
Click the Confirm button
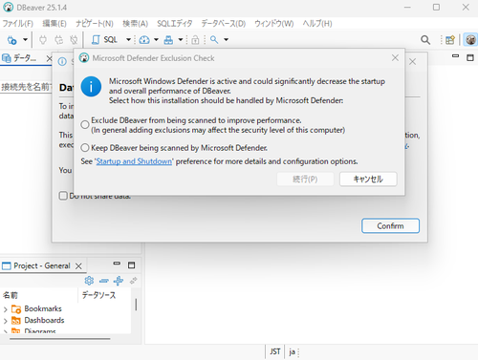[x=390, y=226]
